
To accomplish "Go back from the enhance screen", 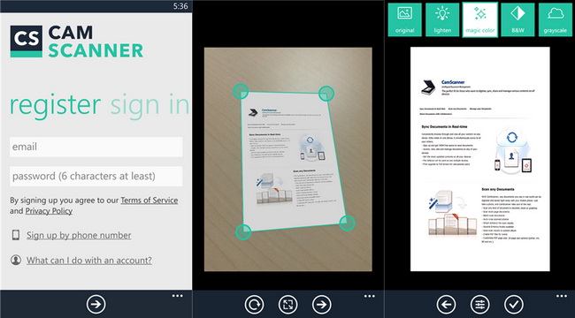I will pyautogui.click(x=446, y=305).
